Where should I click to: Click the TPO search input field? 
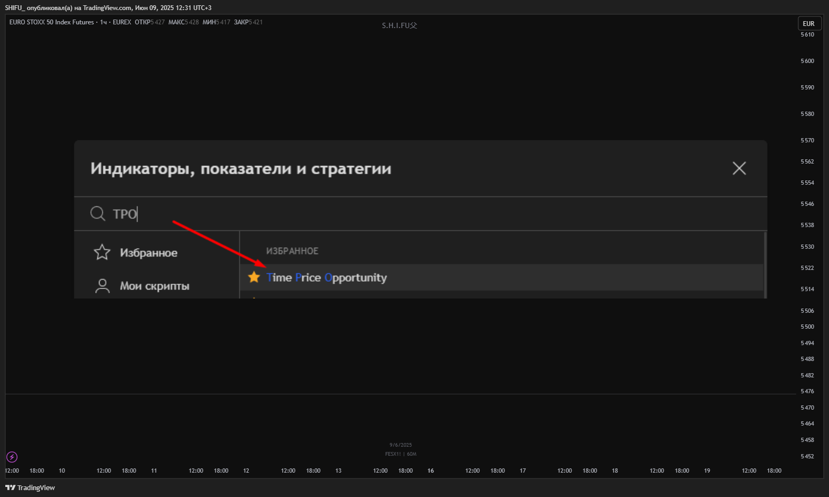point(420,214)
